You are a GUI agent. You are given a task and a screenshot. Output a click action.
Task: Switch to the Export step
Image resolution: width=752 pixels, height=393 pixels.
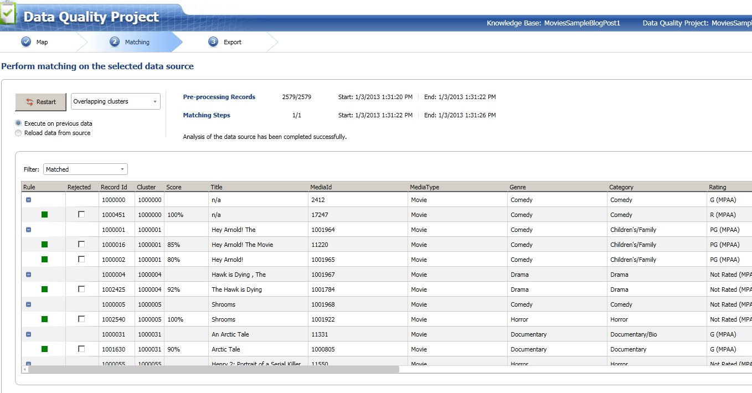coord(230,42)
